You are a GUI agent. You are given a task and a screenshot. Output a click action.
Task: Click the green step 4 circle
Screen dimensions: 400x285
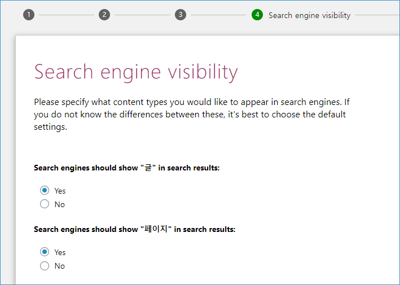257,15
